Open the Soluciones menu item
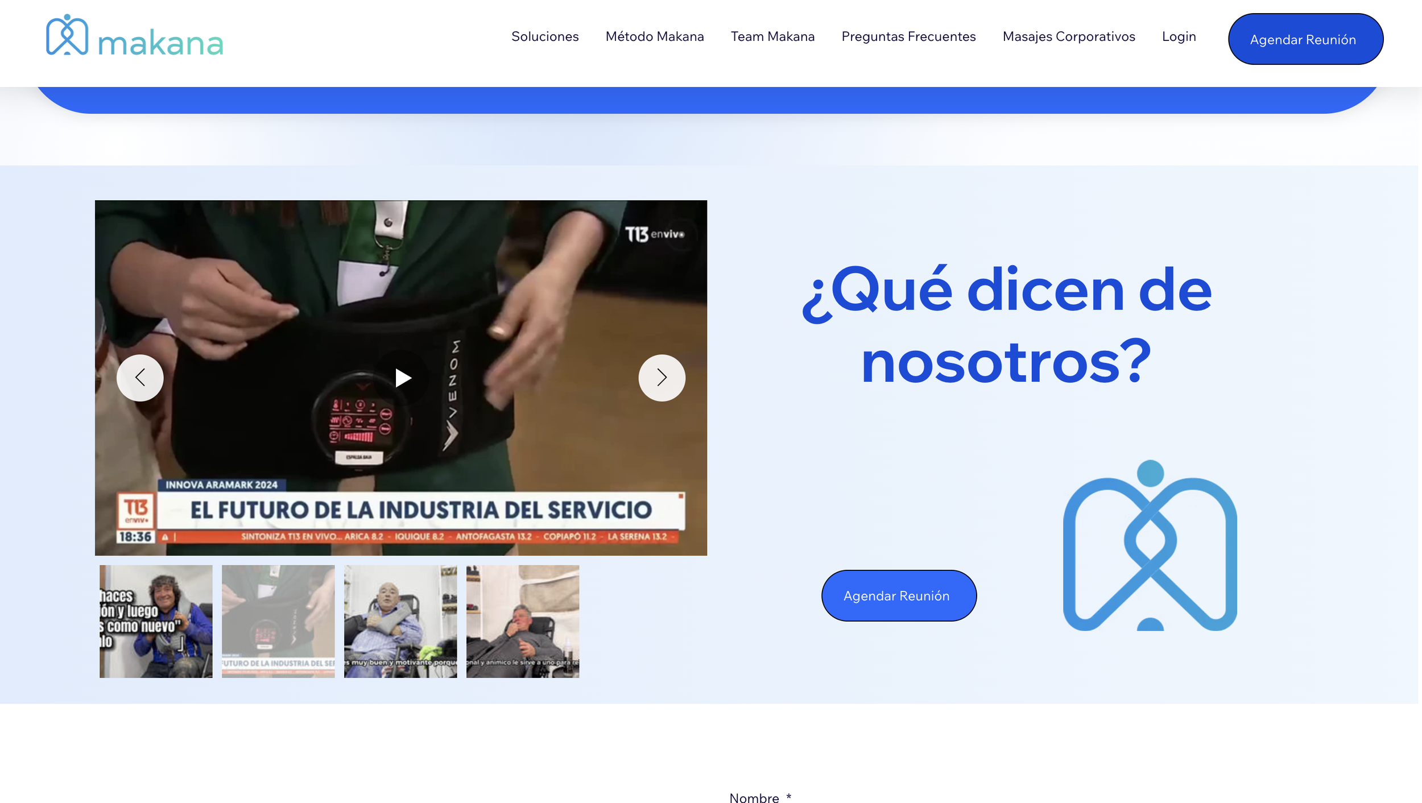Image resolution: width=1422 pixels, height=803 pixels. (544, 36)
